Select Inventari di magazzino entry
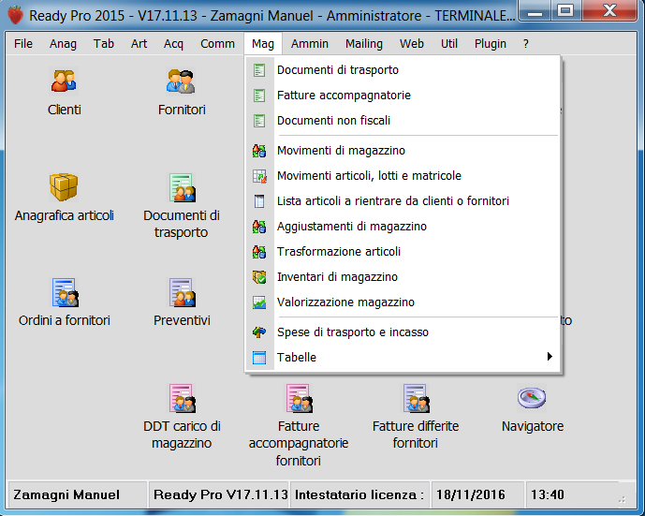The width and height of the screenshot is (645, 516). pyautogui.click(x=403, y=277)
